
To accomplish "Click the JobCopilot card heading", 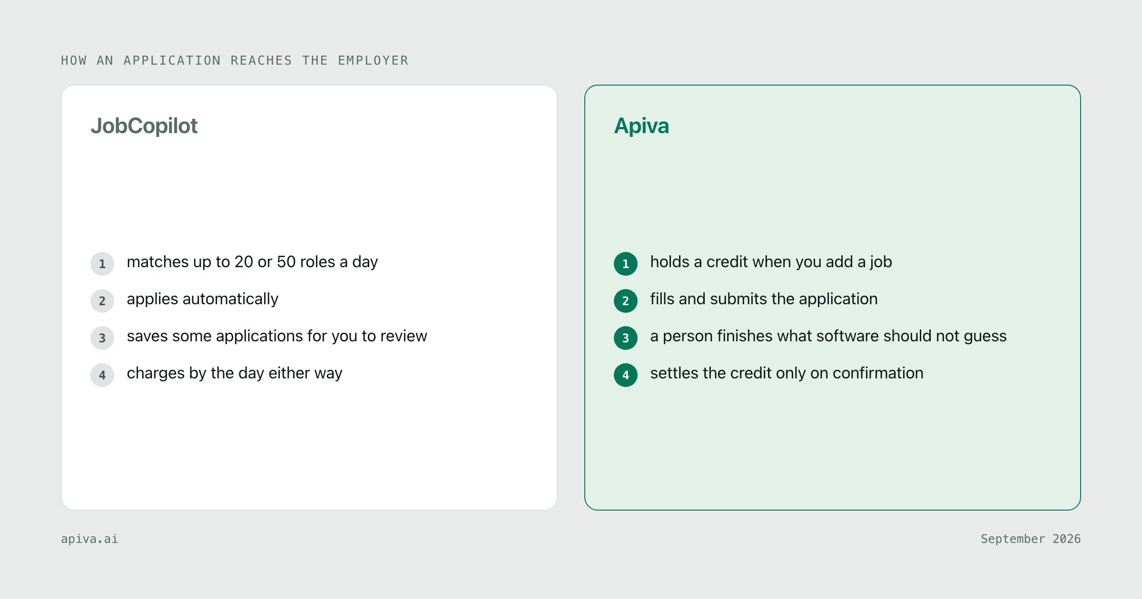I will click(144, 126).
